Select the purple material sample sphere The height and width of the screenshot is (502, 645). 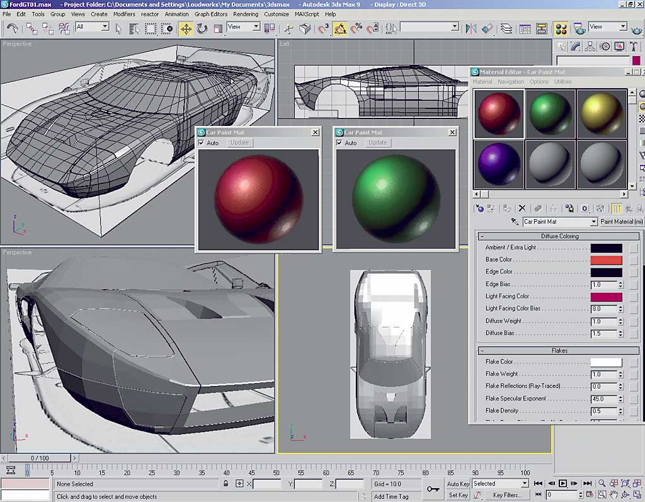click(499, 164)
